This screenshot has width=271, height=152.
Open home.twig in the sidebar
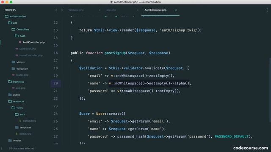[x=25, y=134]
